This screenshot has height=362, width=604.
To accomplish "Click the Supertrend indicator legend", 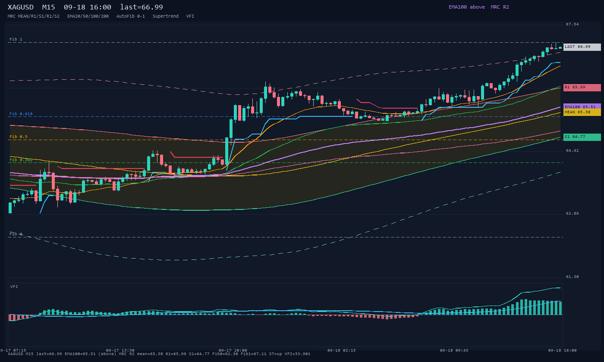I will point(166,16).
